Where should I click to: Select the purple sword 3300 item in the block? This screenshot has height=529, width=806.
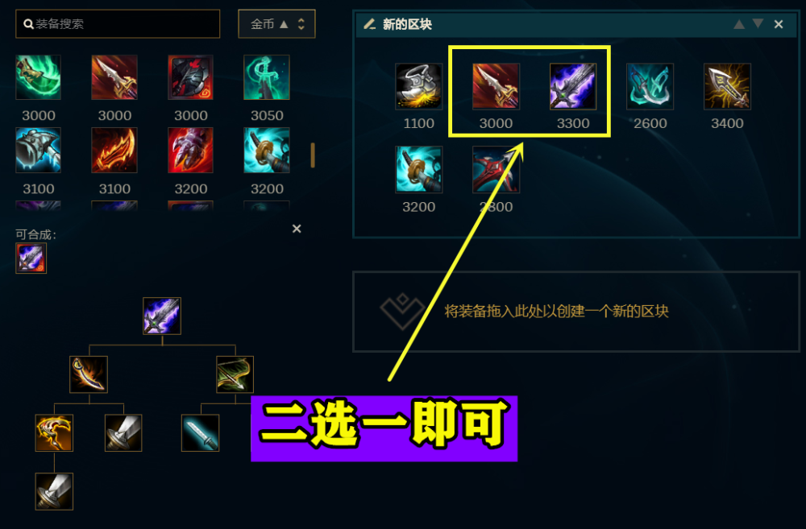pyautogui.click(x=572, y=86)
